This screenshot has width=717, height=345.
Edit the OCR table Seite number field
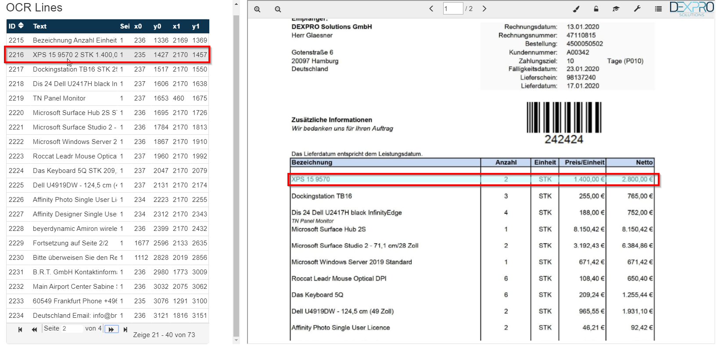72,328
